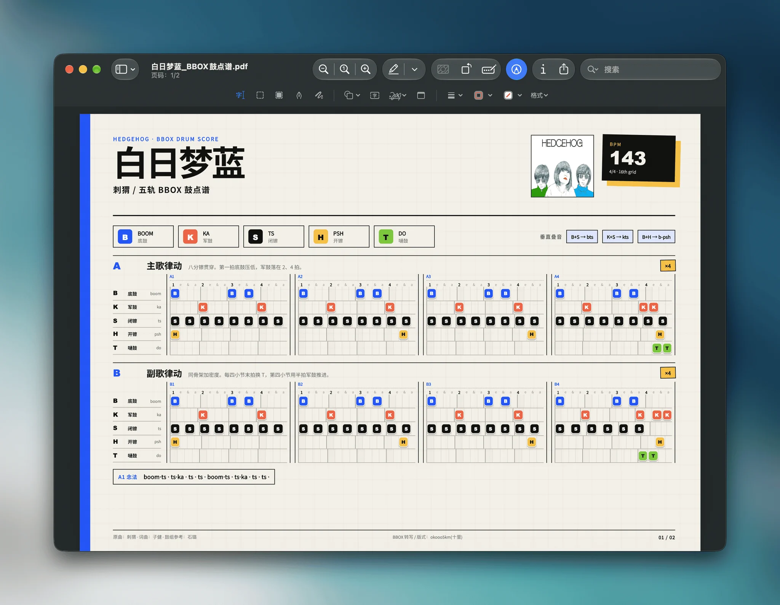Toggle the sidebar view button
This screenshot has width=780, height=605.
[125, 69]
